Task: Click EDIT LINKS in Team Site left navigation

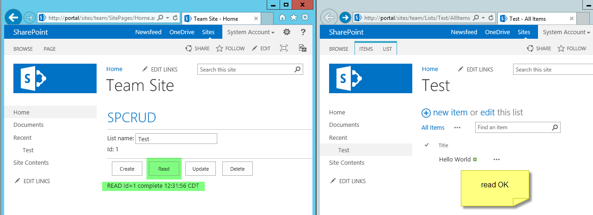Action: coord(32,181)
